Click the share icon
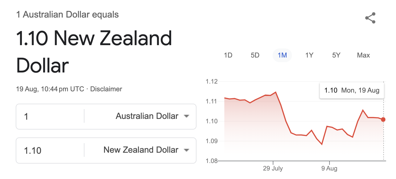 [x=370, y=18]
